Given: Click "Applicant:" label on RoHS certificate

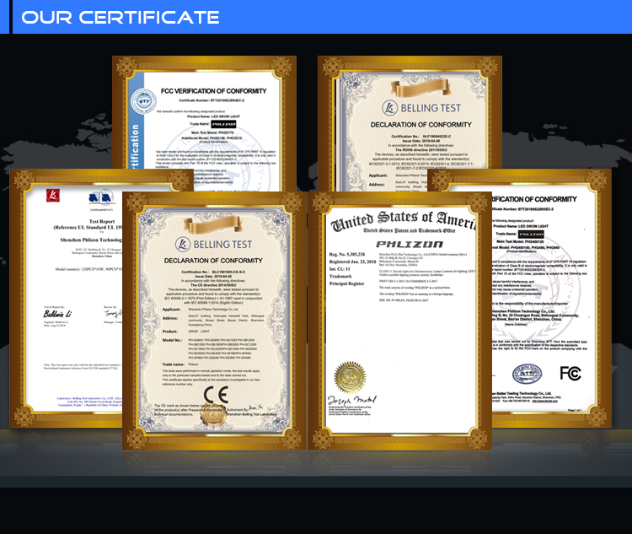Looking at the screenshot, I should coord(378,175).
